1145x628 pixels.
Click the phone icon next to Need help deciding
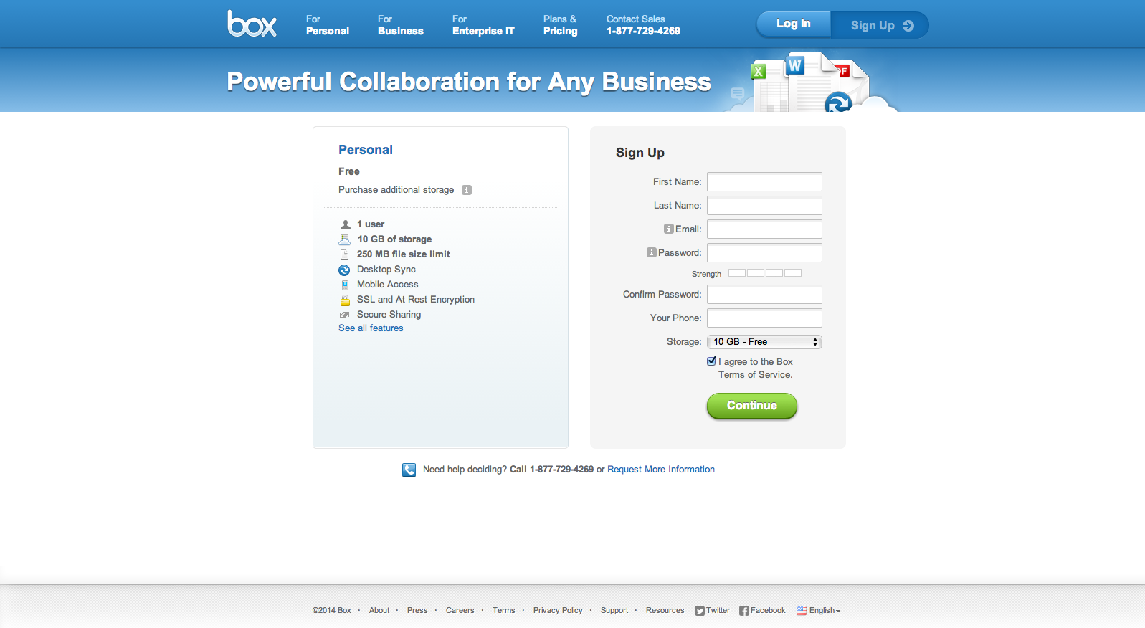[x=409, y=470]
